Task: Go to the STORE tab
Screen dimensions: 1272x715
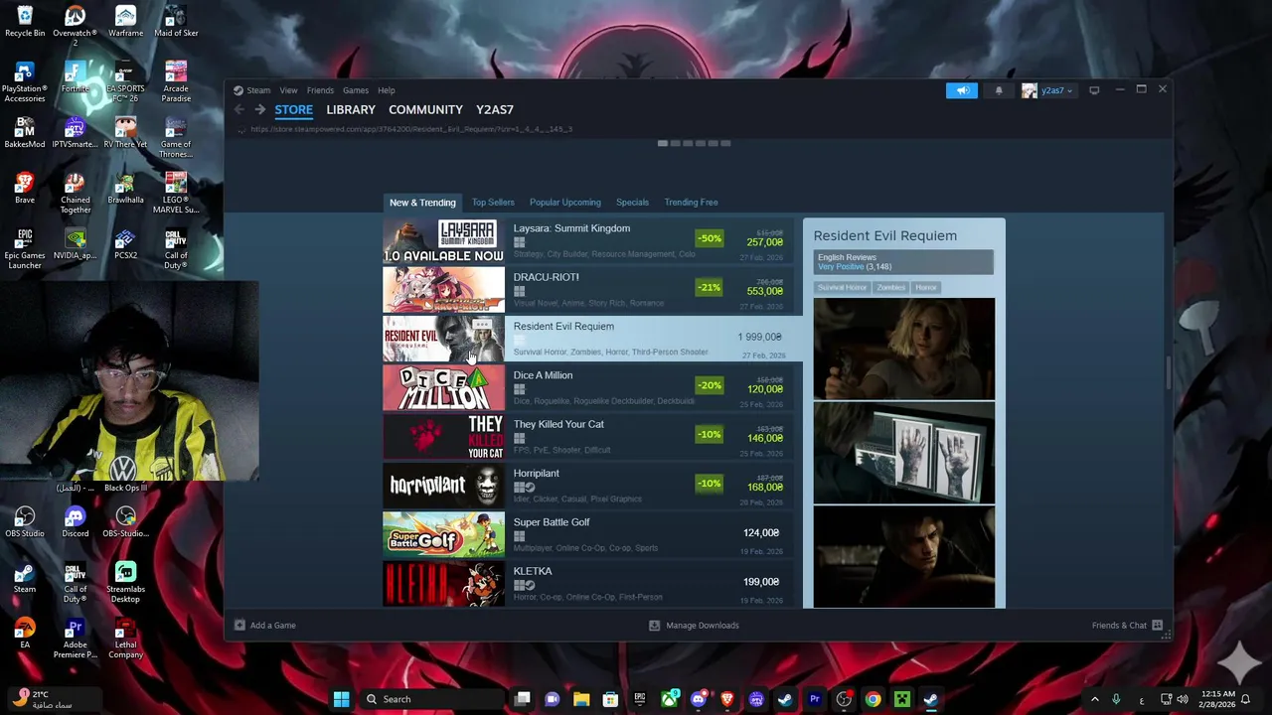Action: 293,109
